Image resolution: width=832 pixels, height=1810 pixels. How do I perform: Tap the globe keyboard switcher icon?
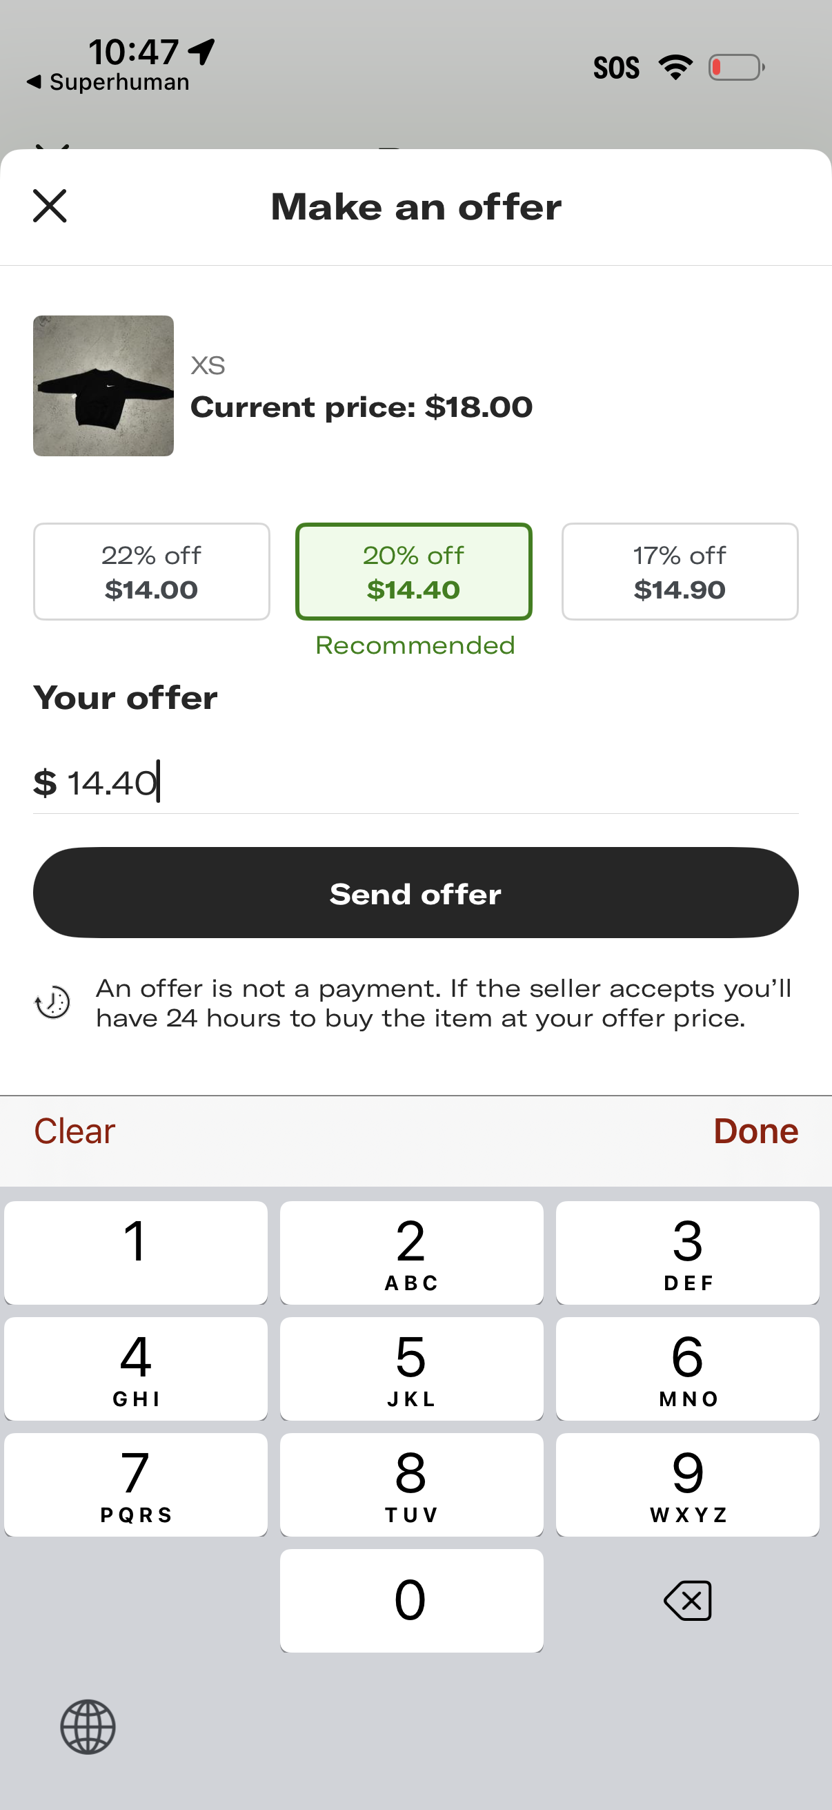coord(88,1726)
